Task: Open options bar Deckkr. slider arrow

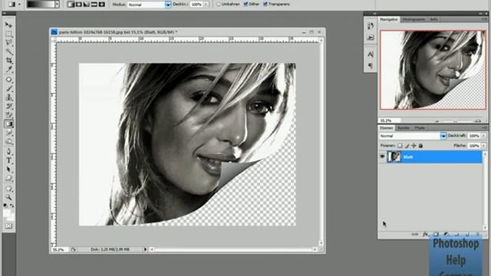Action: 206,5
